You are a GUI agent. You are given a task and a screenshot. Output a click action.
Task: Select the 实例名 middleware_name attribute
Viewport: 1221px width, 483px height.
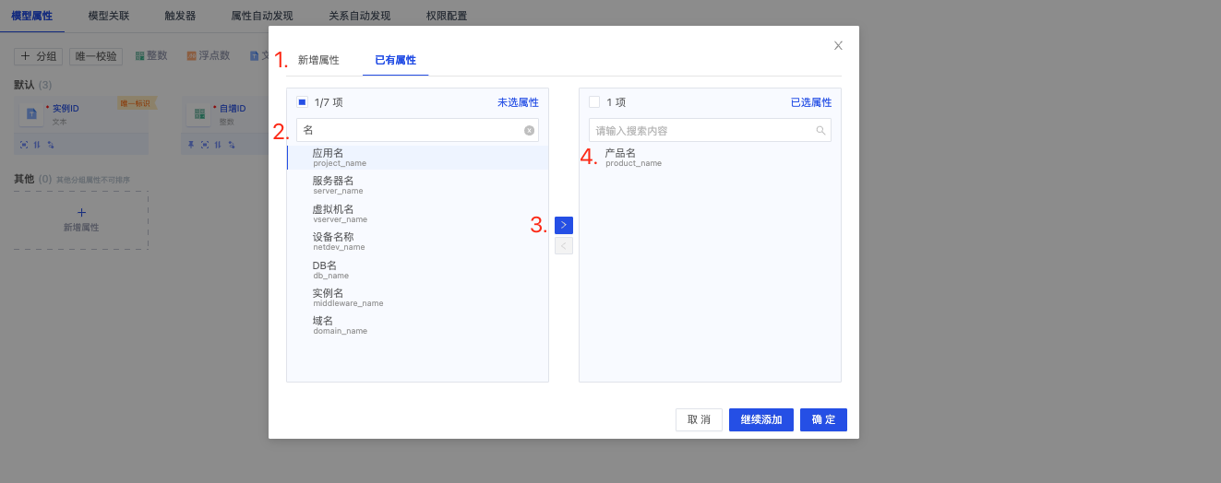(417, 298)
